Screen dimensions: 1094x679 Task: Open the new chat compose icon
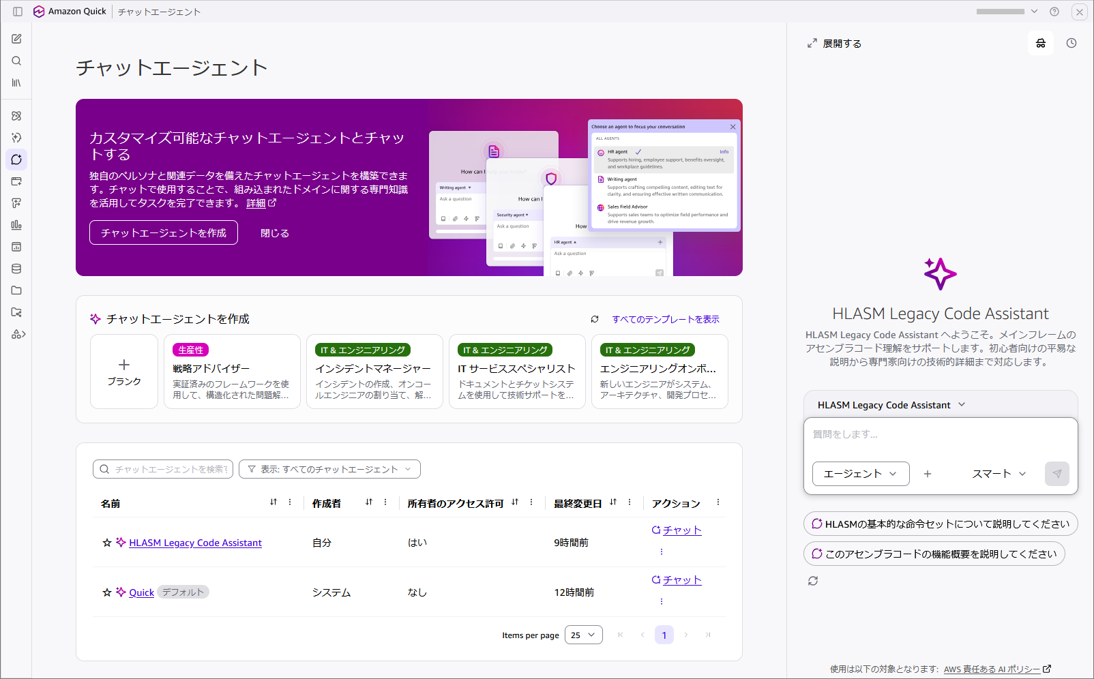[x=16, y=39]
